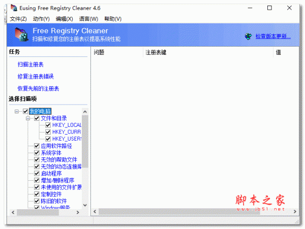Click the Eusing title bar app icon
This screenshot has width=305, height=229.
14,8
